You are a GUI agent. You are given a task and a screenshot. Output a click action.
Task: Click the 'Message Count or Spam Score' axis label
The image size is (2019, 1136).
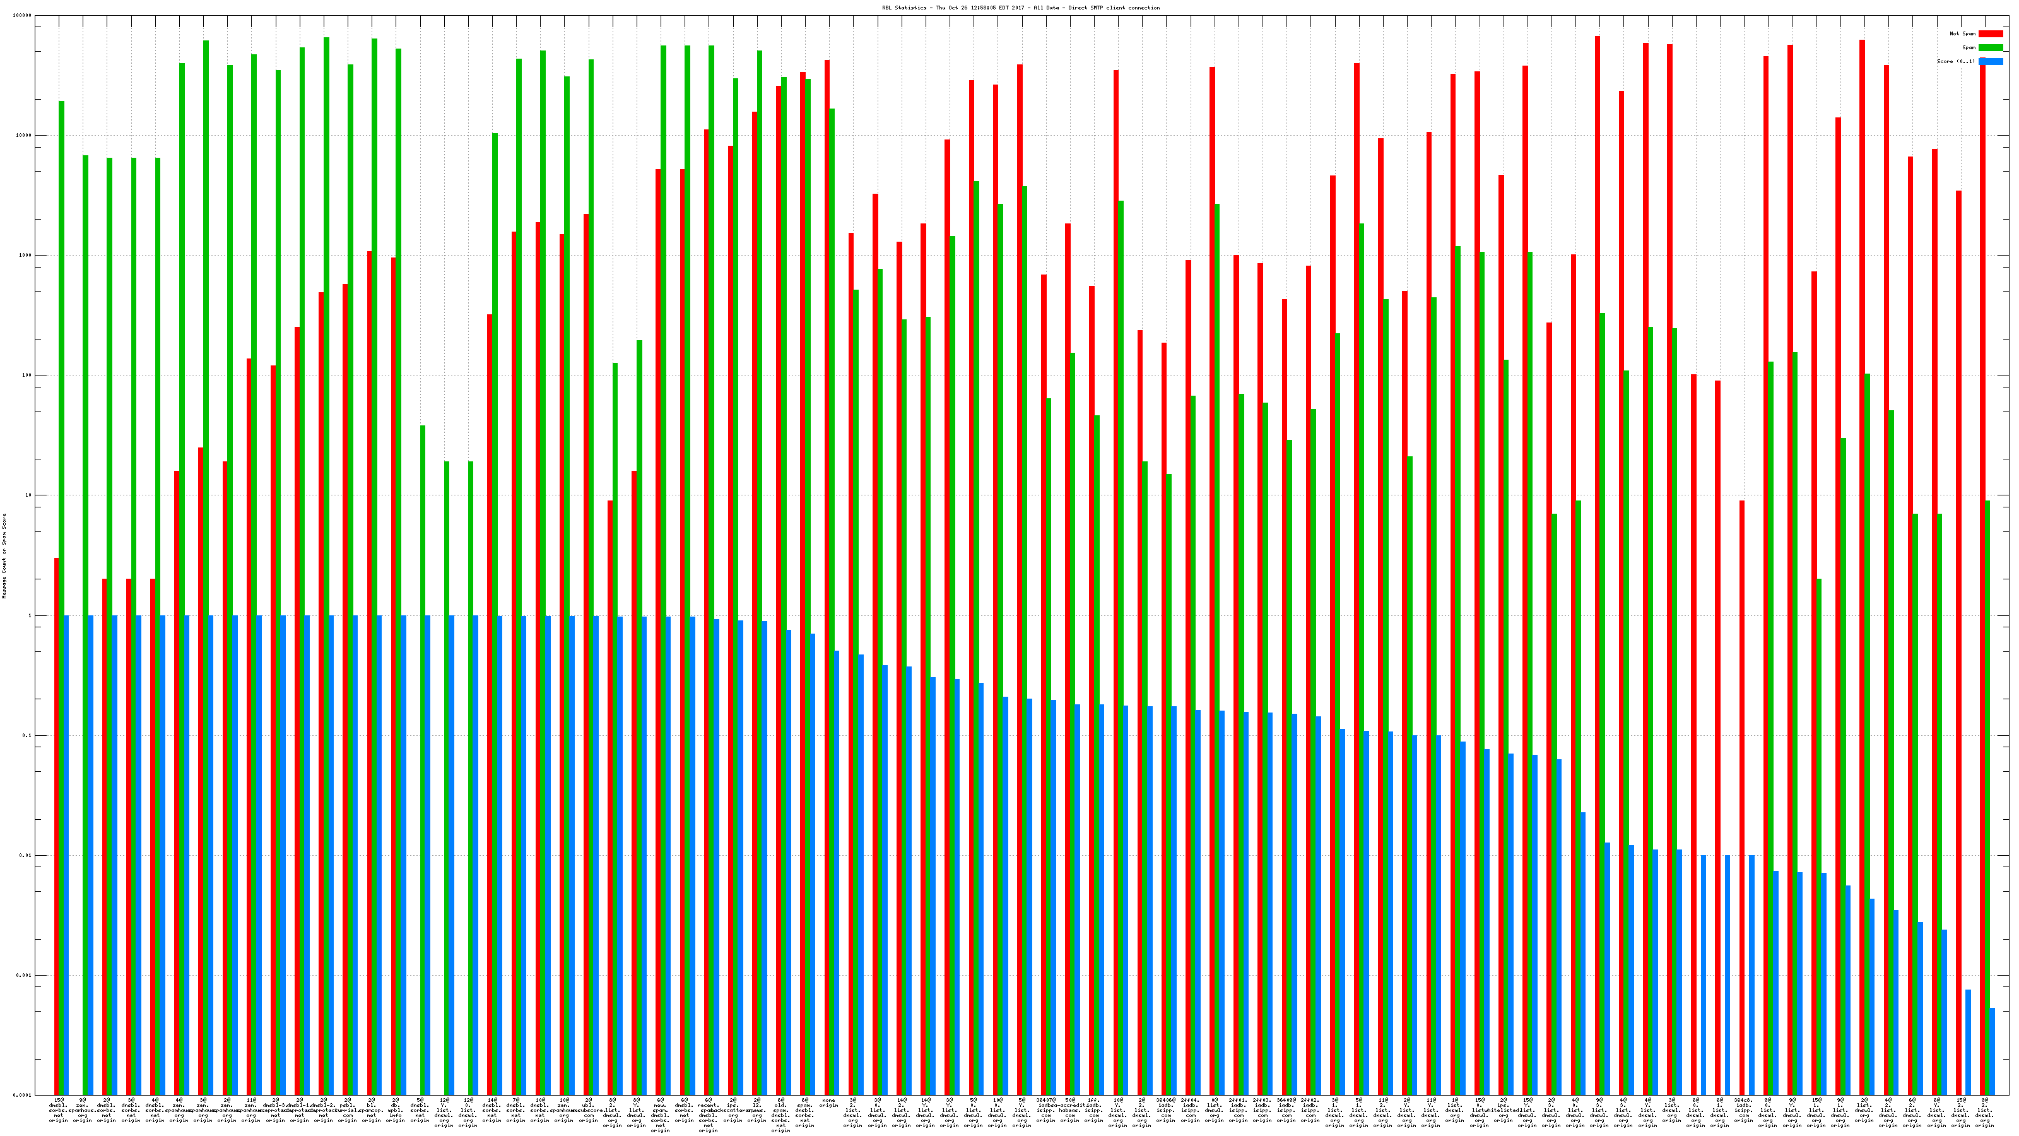coord(4,556)
